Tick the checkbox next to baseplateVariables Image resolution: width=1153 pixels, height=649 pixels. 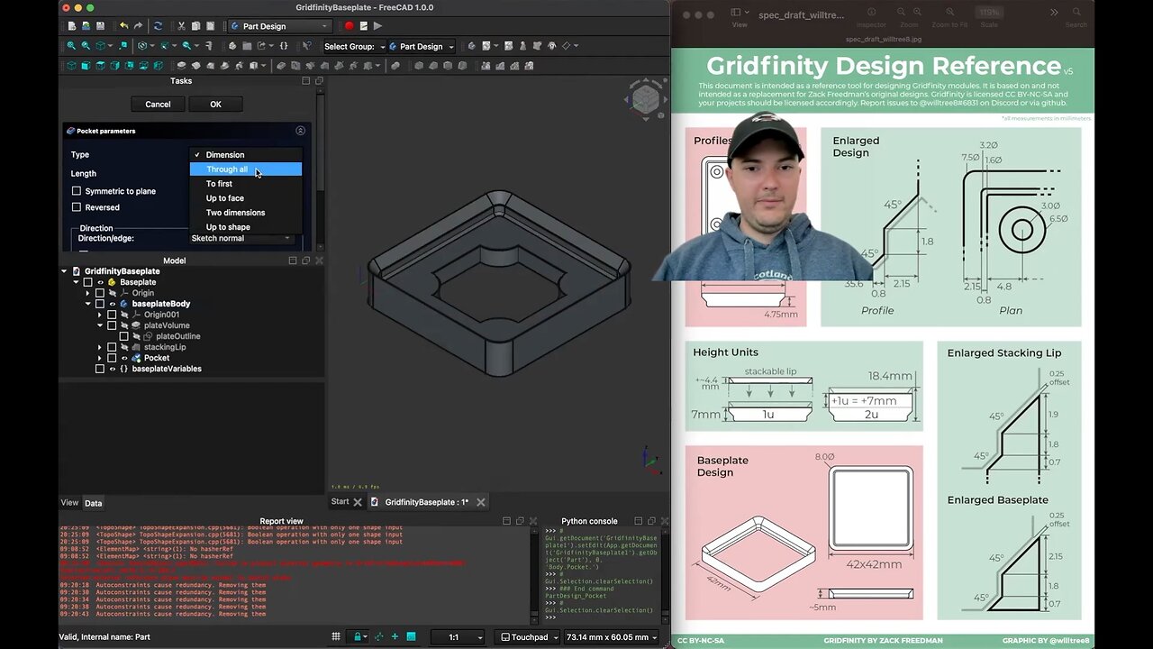point(100,369)
